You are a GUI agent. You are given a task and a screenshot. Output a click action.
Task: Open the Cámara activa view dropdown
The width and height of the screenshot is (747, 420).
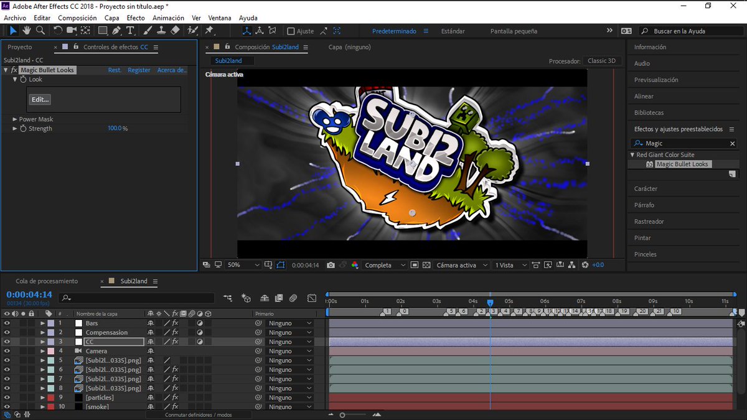pyautogui.click(x=461, y=265)
